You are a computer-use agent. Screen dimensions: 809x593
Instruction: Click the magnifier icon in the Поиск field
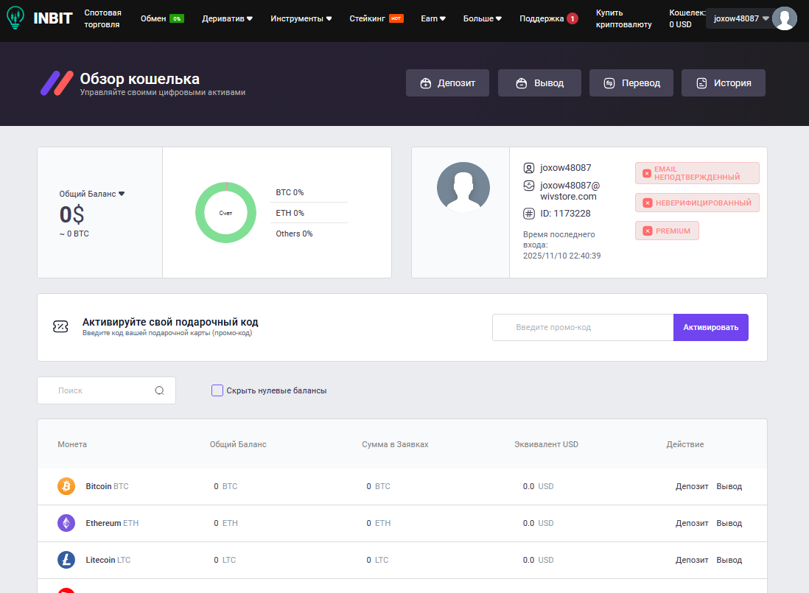pos(160,390)
